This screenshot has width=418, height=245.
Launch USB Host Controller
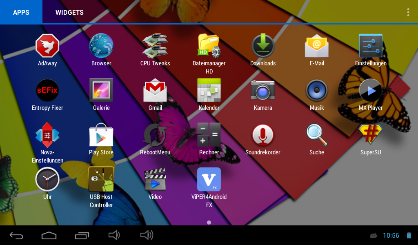coord(101,179)
